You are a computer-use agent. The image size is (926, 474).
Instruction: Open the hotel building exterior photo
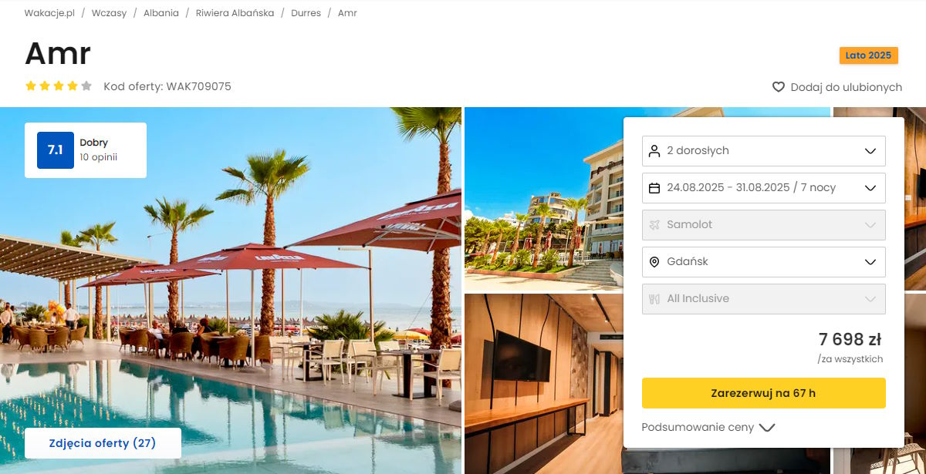pos(544,199)
